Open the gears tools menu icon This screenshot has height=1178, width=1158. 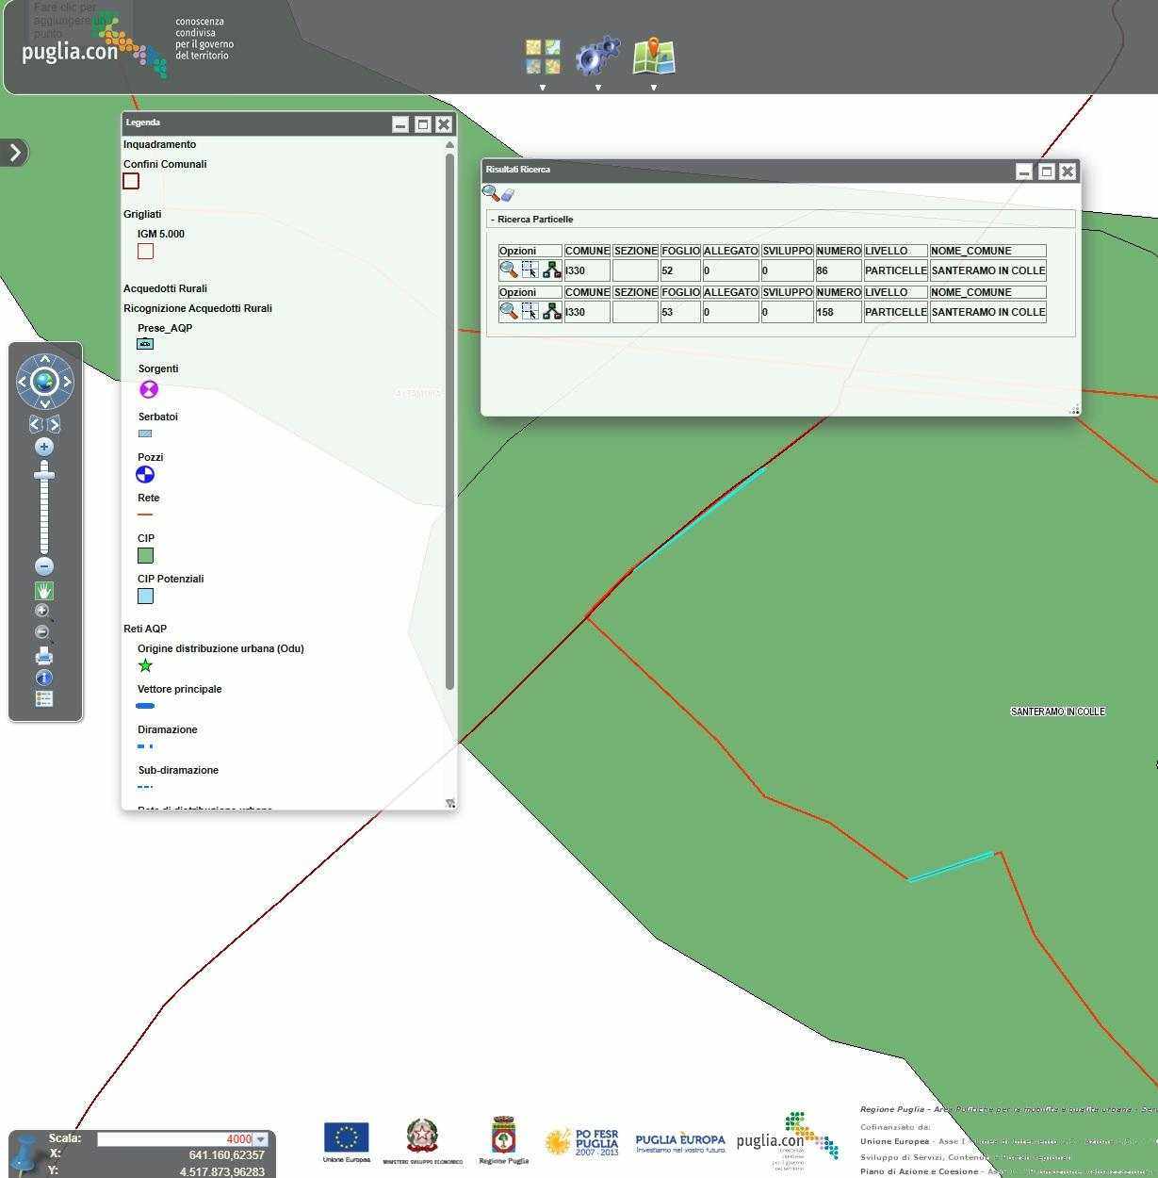[598, 57]
